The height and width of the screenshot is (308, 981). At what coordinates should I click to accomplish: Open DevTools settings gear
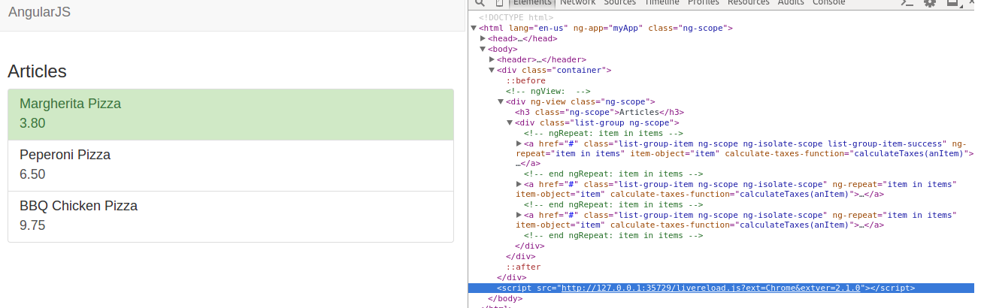tap(930, 3)
